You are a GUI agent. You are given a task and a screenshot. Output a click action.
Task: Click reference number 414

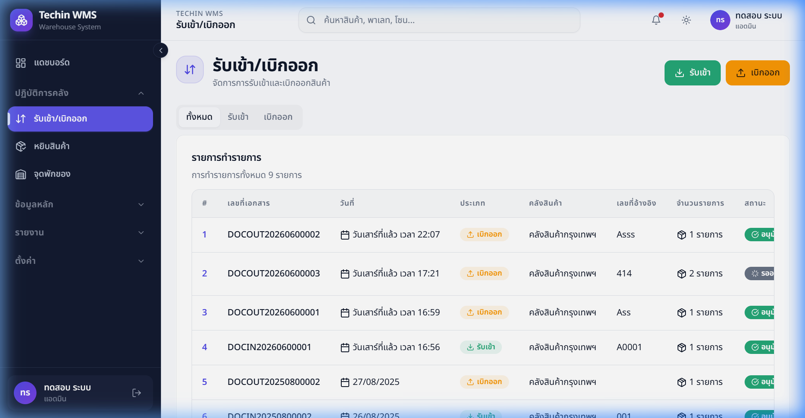click(624, 274)
